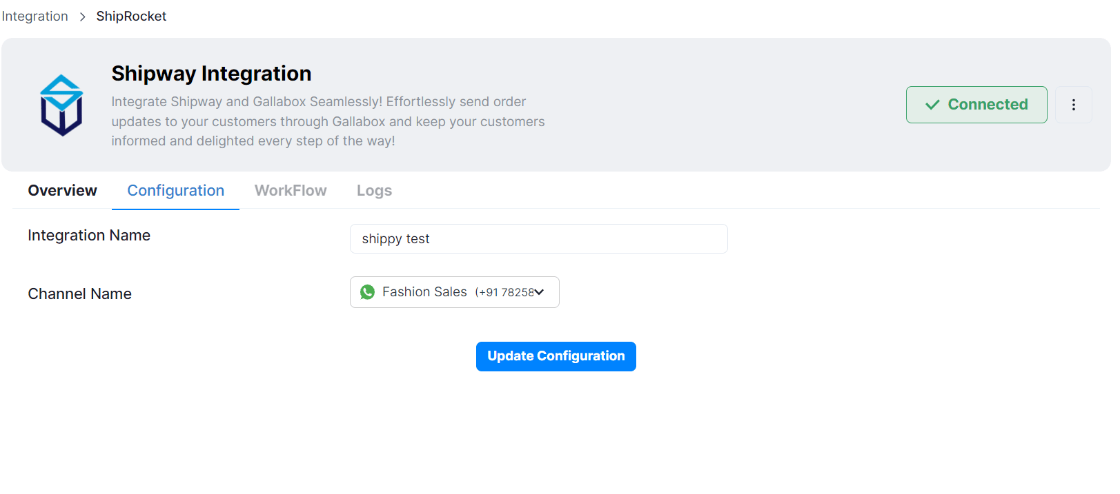Click the Shipway logo icon

click(61, 105)
